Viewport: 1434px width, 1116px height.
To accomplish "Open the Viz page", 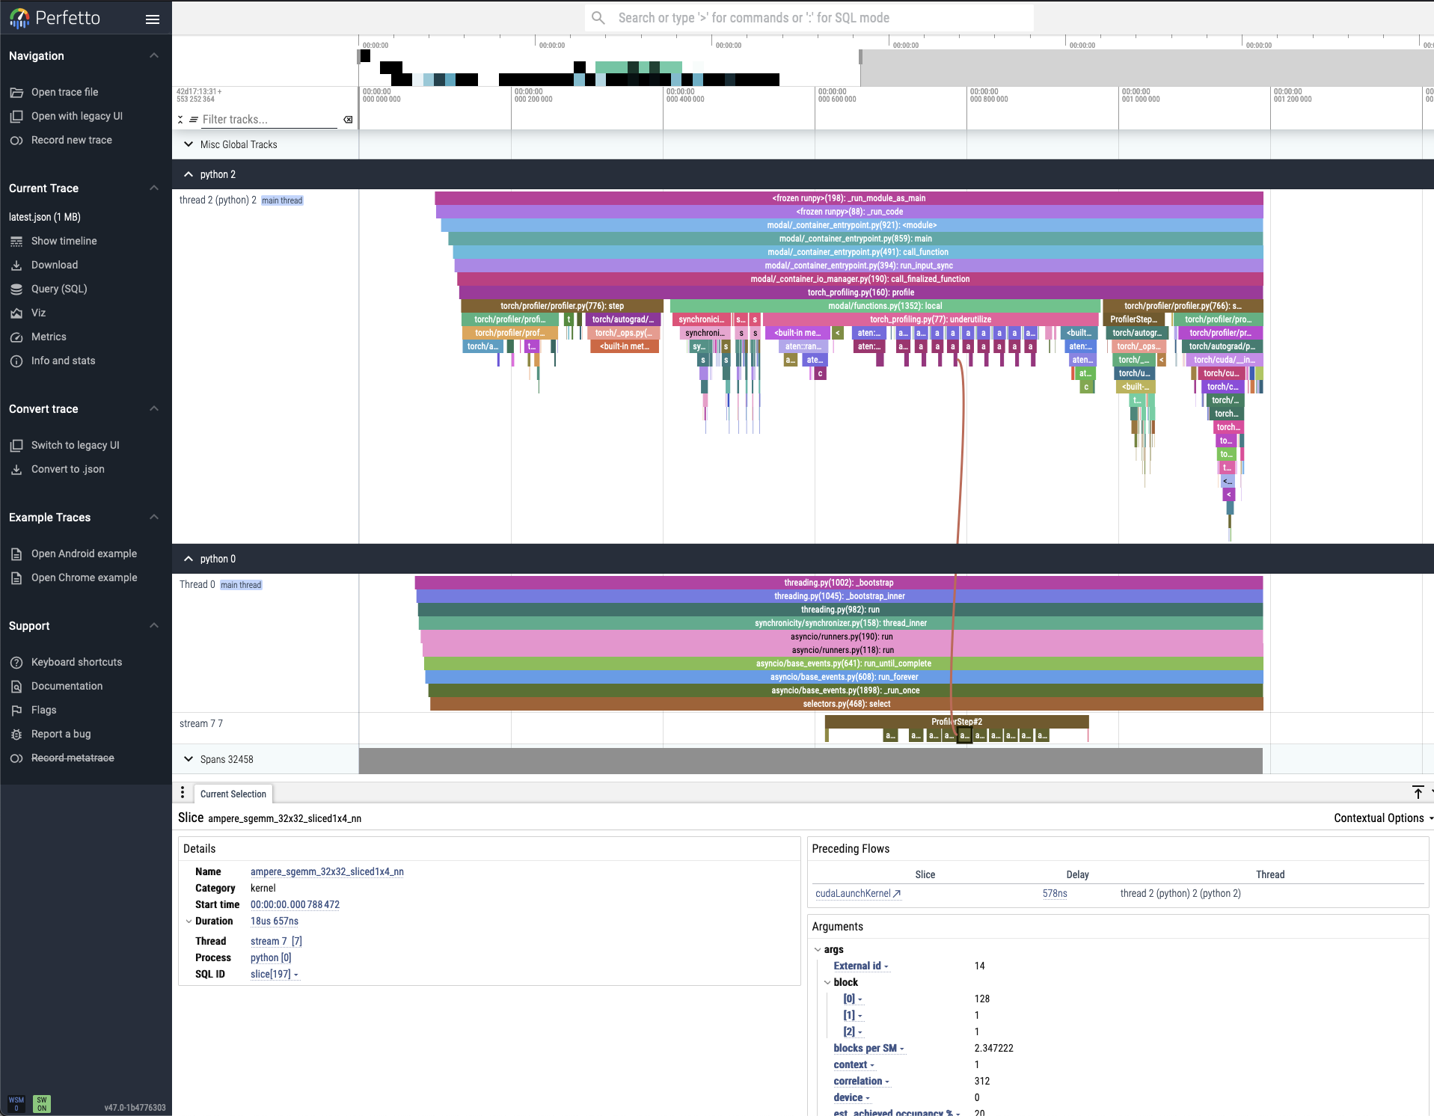I will [x=37, y=313].
